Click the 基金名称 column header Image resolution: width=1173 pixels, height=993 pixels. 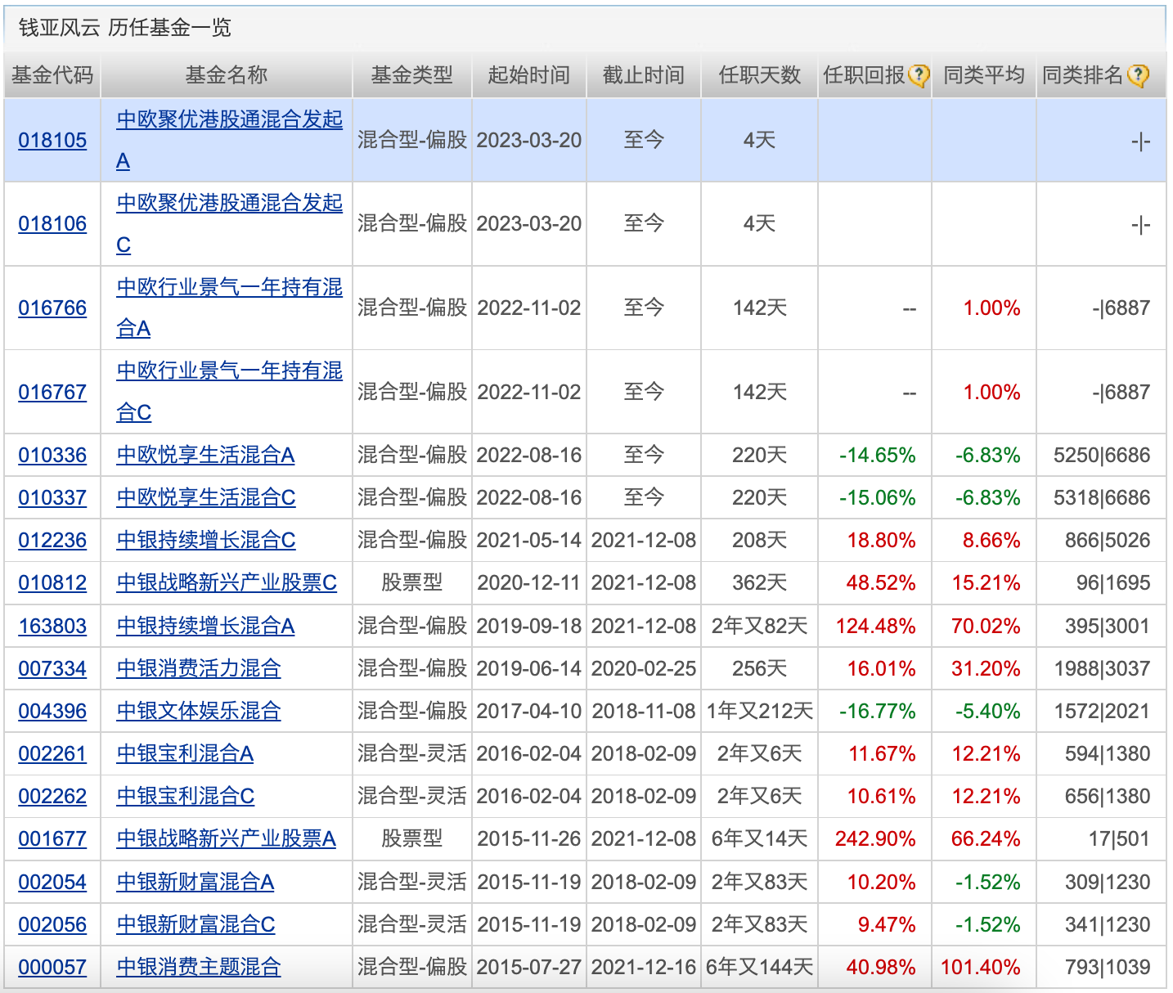click(x=227, y=75)
